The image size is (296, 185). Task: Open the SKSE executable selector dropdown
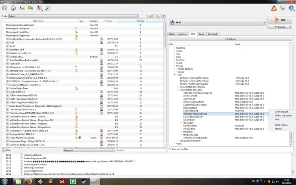tap(217, 22)
